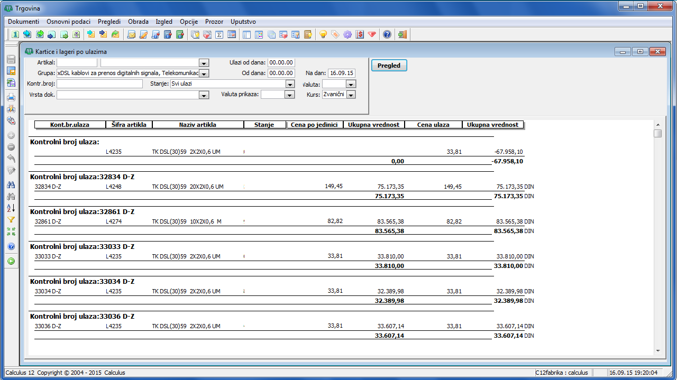Viewport: 677px width, 380px height.
Task: Open the Pregledi menu
Action: click(109, 22)
